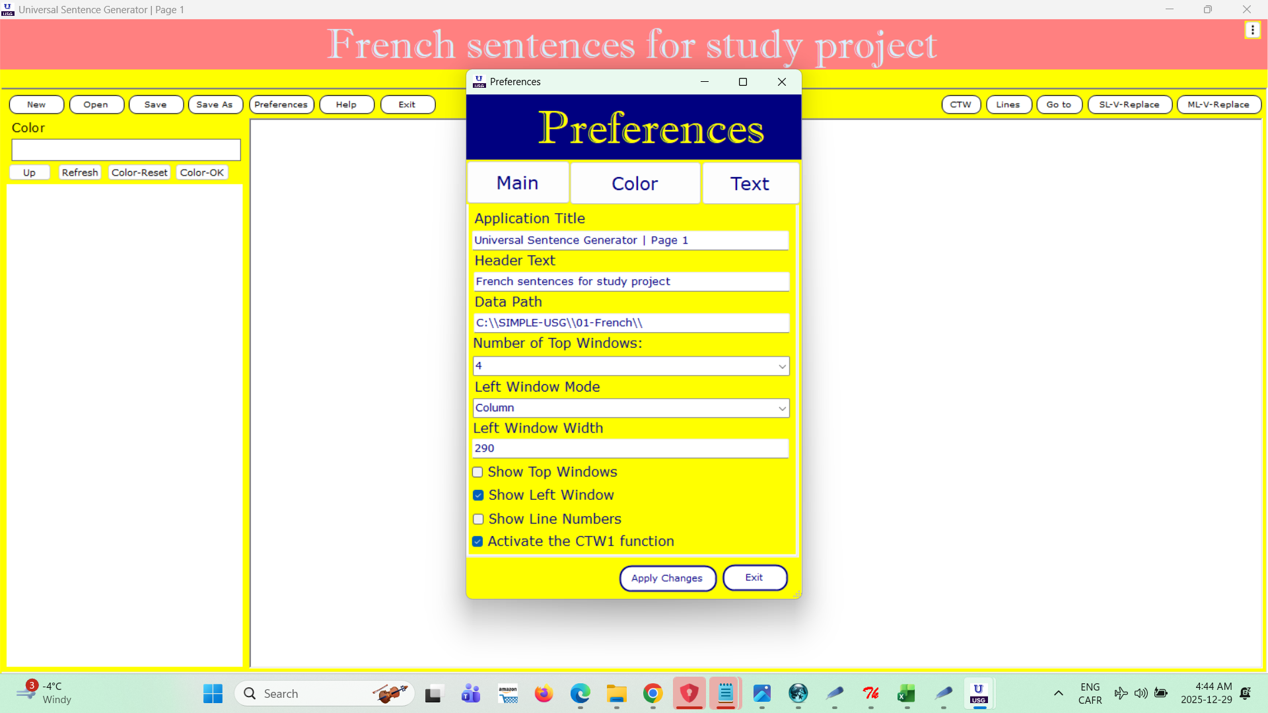Uncheck the Show Left Window option

tap(478, 495)
